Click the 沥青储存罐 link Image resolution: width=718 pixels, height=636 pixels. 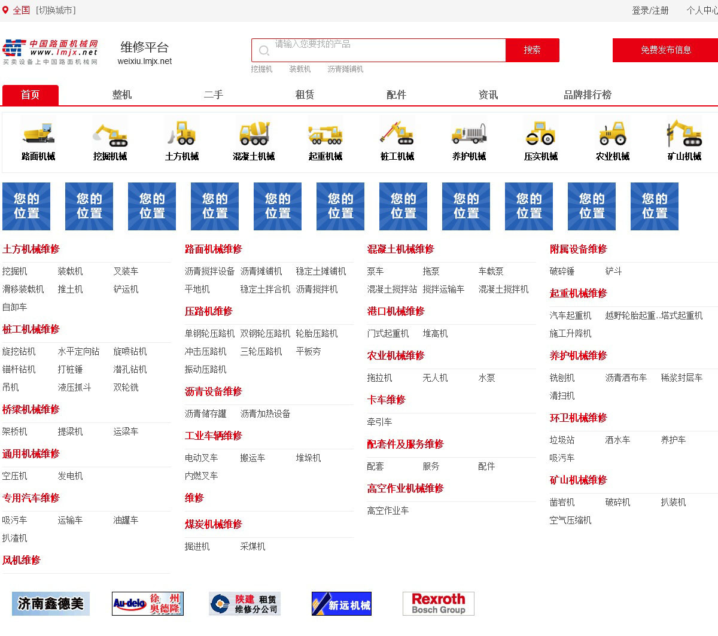point(206,414)
